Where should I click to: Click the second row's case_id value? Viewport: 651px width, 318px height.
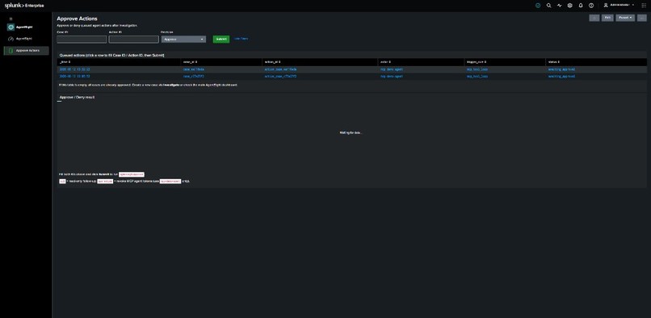[x=194, y=77]
